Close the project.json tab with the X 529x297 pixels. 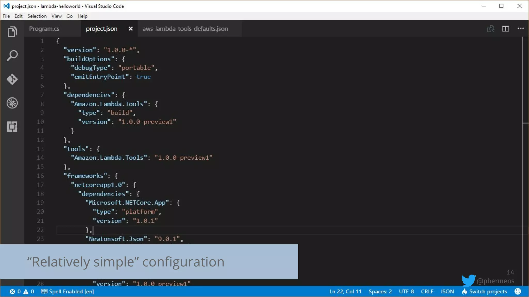pyautogui.click(x=131, y=29)
